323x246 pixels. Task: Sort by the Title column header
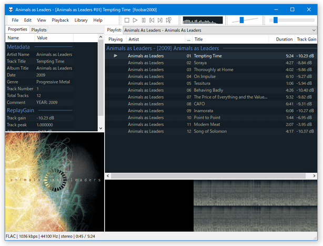230,39
